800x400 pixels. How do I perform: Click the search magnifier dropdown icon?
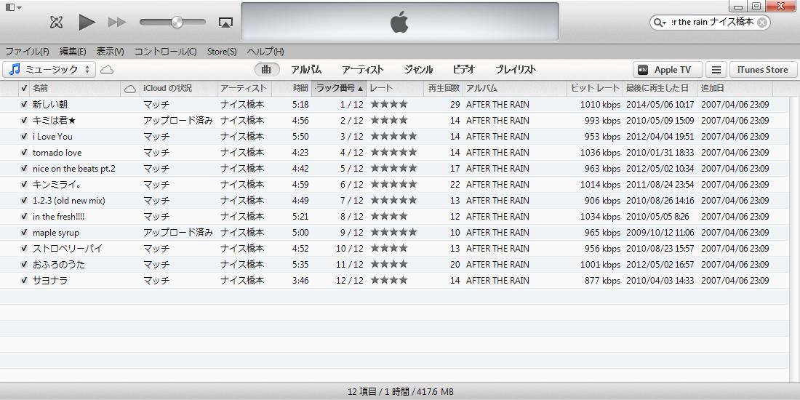coord(660,23)
